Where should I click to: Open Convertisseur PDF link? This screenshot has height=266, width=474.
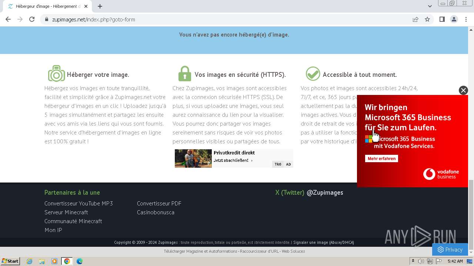point(159,204)
